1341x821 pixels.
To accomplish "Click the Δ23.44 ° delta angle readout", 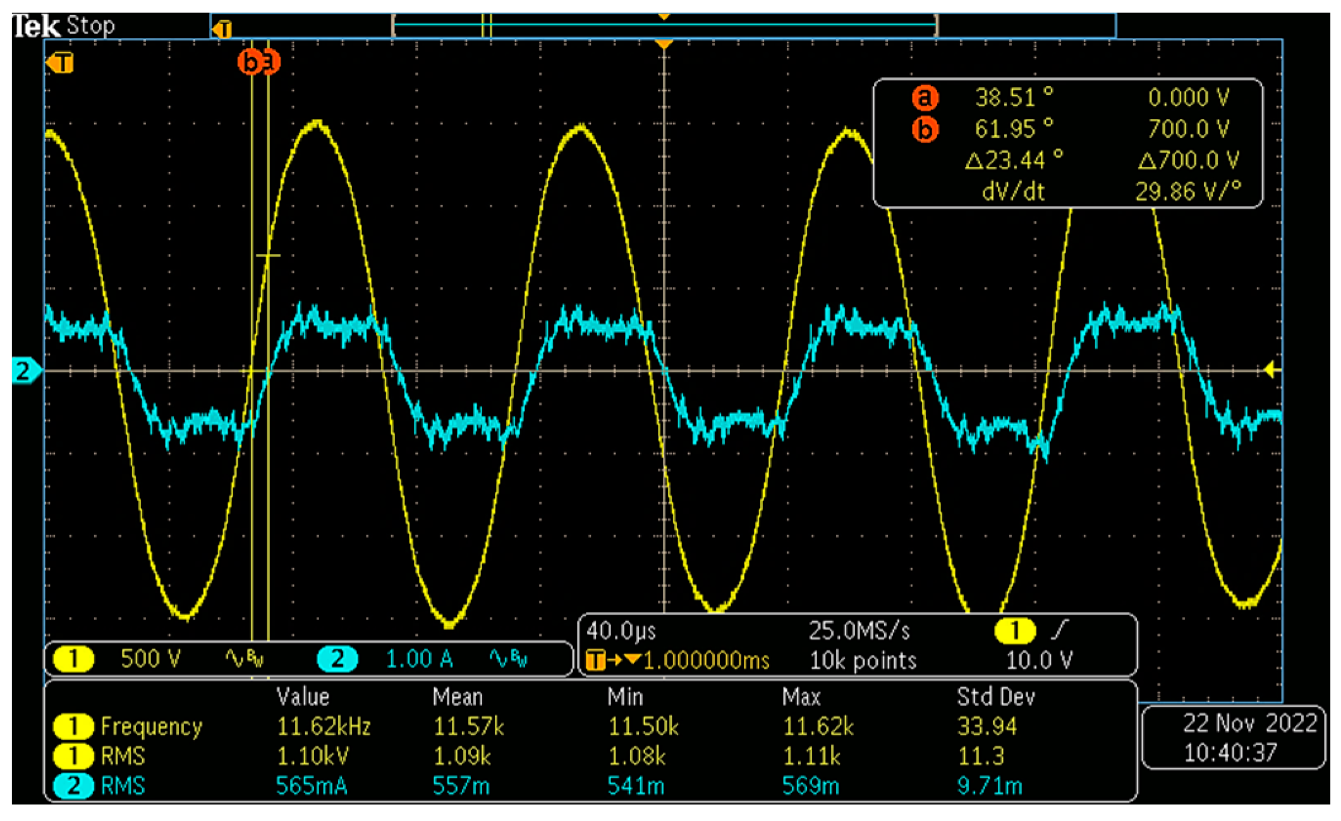I will [1014, 160].
